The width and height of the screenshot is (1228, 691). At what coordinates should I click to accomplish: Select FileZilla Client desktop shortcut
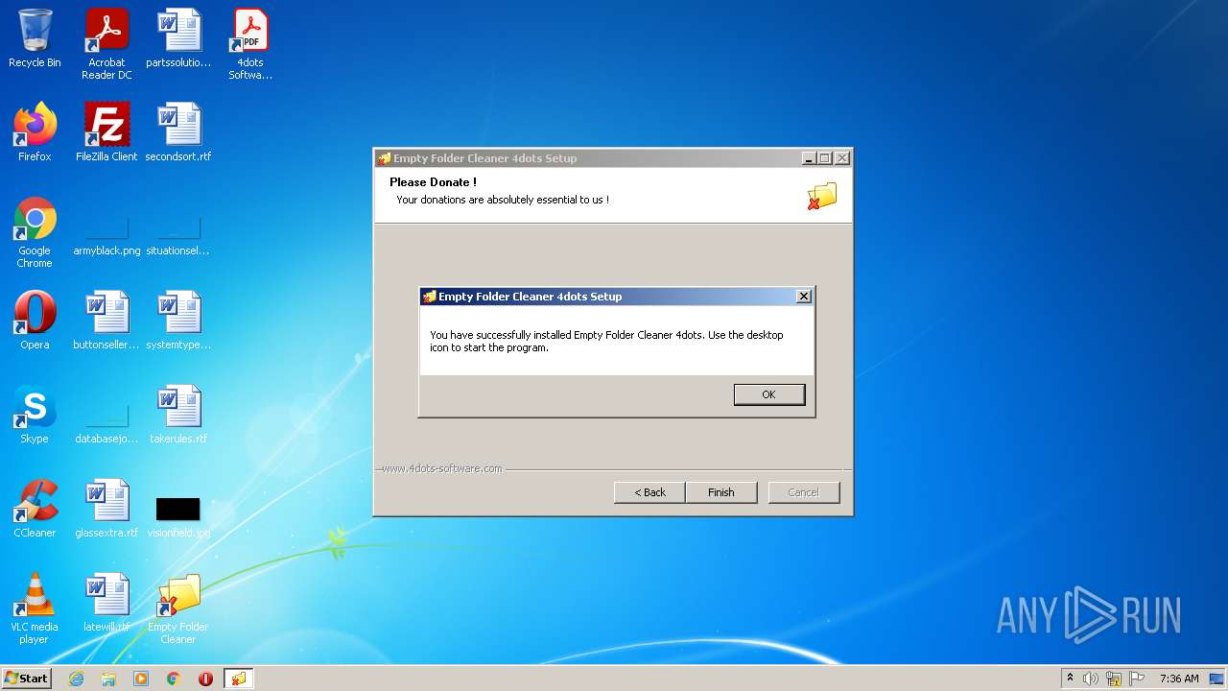coord(106,132)
